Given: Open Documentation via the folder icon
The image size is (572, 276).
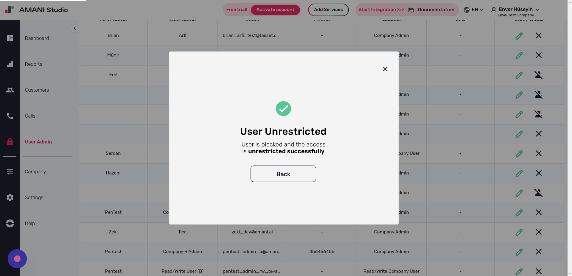Looking at the screenshot, I should (x=411, y=10).
